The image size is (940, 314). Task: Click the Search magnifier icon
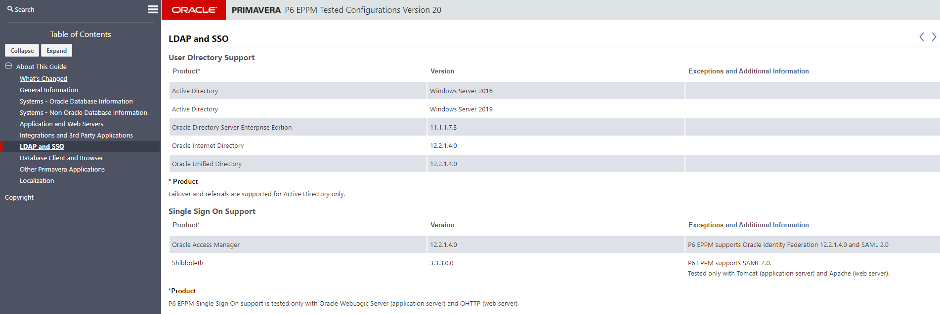[x=10, y=9]
